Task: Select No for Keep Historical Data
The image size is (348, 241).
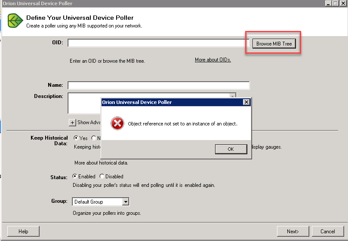Action: (94, 138)
